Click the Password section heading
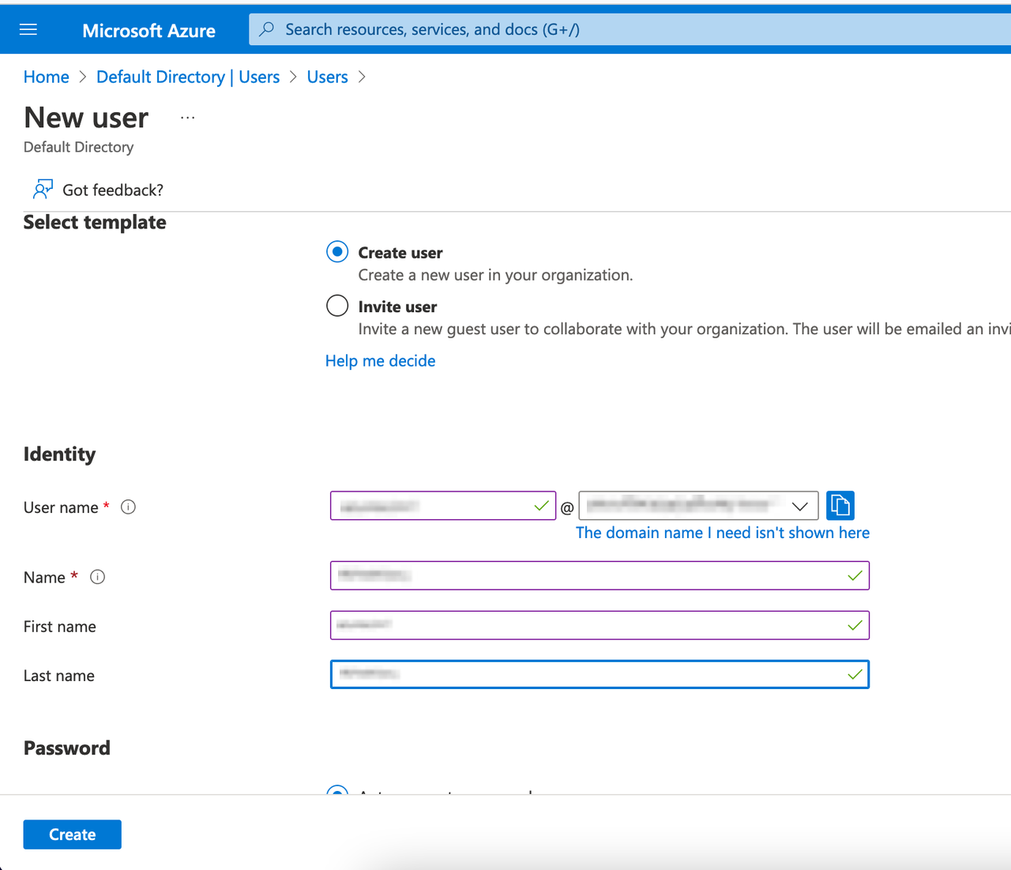The width and height of the screenshot is (1011, 870). pyautogui.click(x=67, y=748)
